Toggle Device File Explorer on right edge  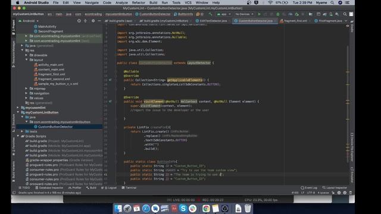click(352, 147)
